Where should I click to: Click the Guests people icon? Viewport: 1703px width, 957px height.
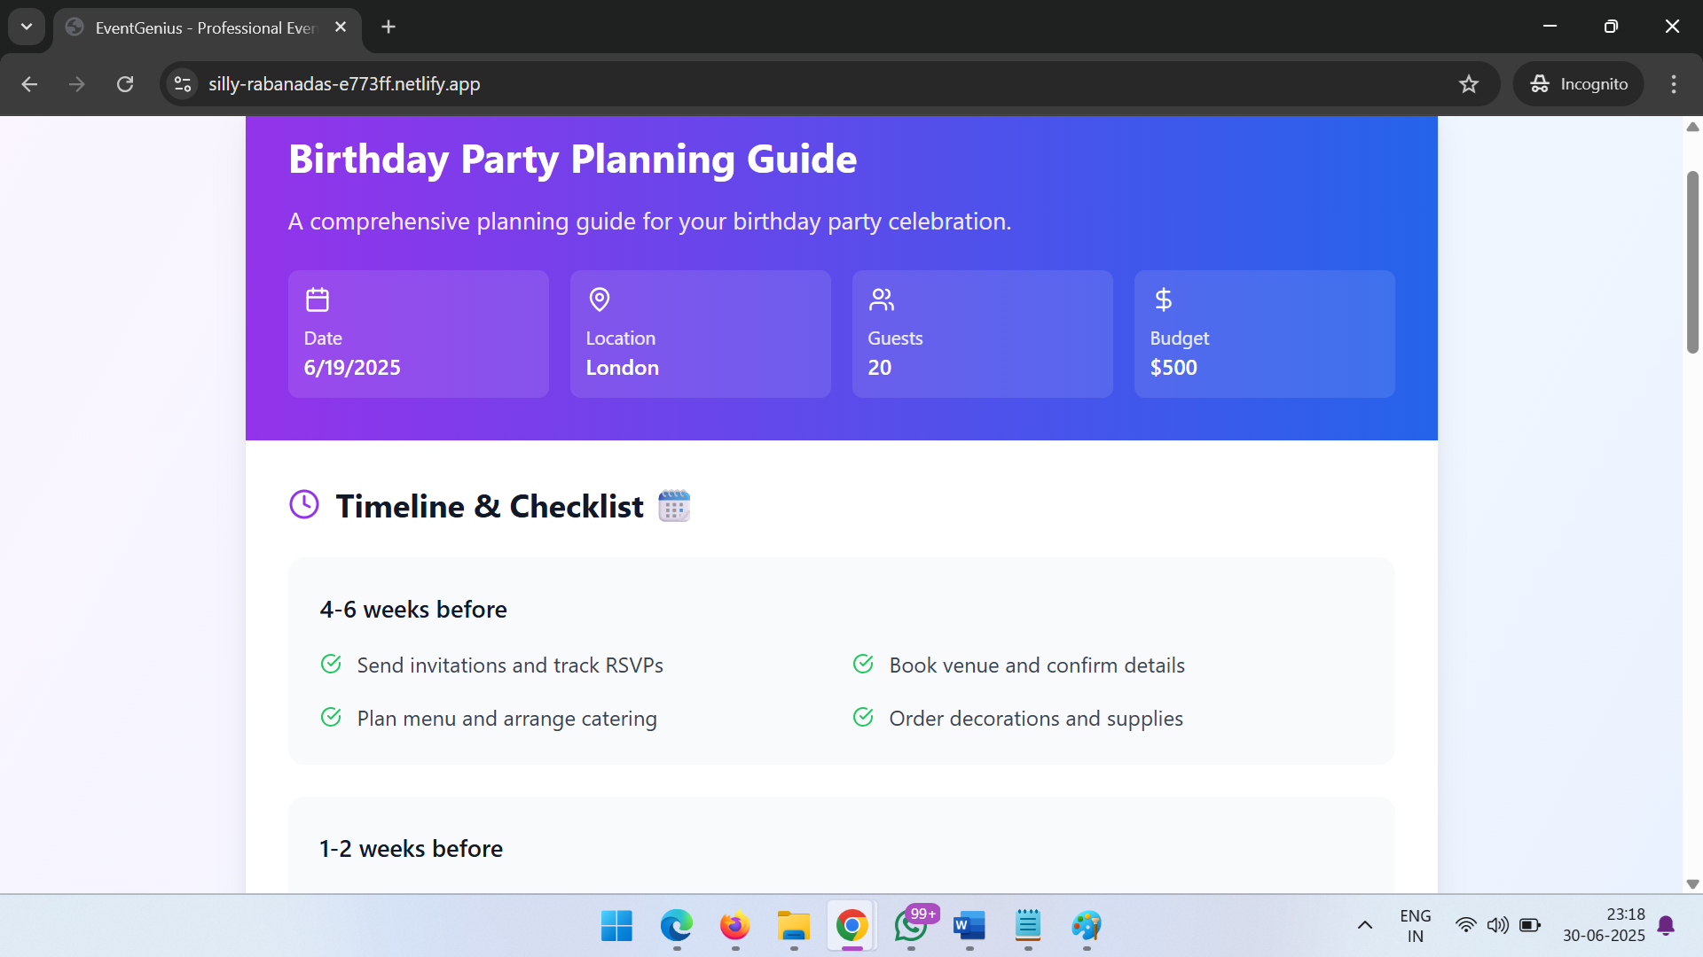tap(881, 300)
